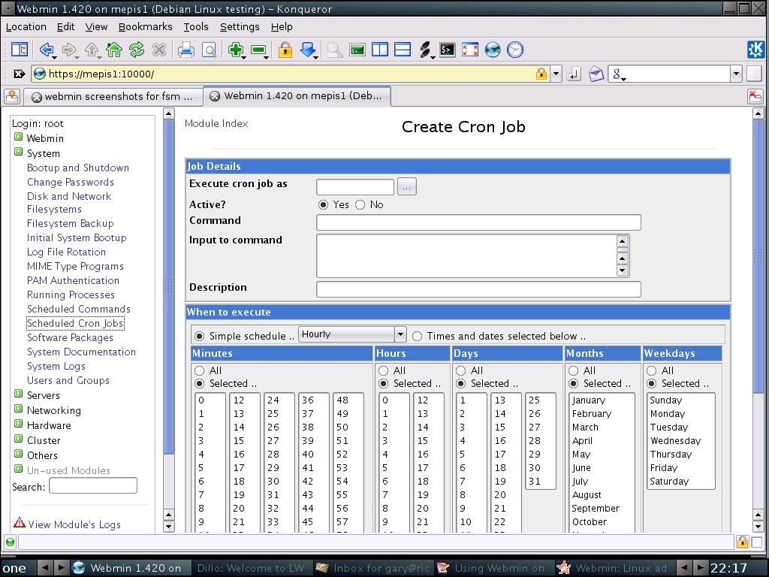Expand the Webmin category in sidebar
Viewport: 769px width, 577px height.
pyautogui.click(x=18, y=137)
